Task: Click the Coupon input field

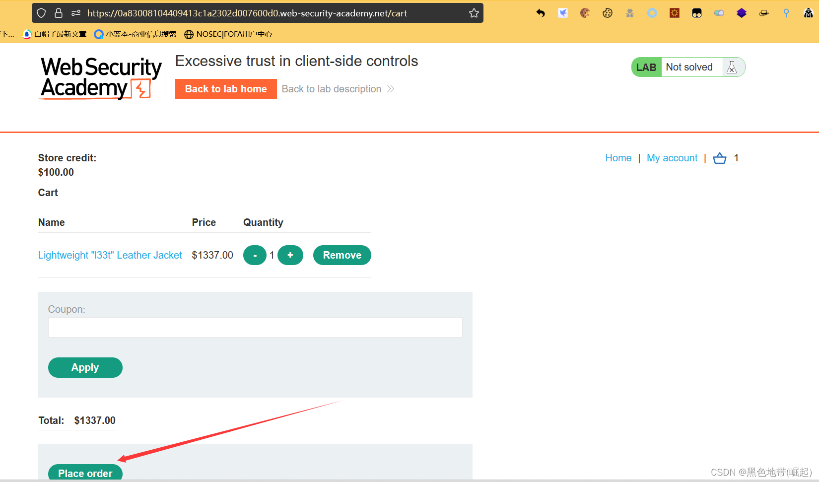Action: click(255, 327)
